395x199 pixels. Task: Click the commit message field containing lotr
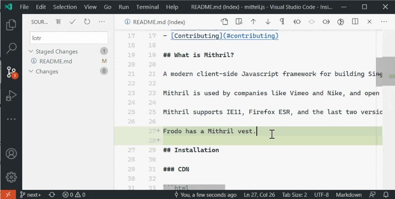click(69, 38)
